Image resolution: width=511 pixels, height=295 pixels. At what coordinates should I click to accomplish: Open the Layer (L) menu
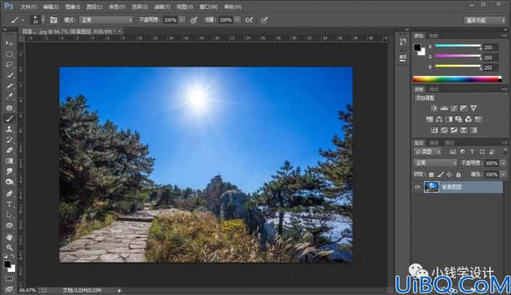pos(94,7)
